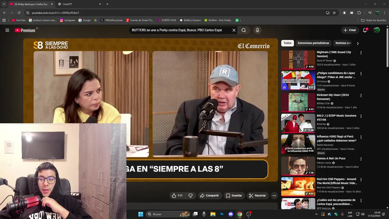Open the apps grid in bookmarks bar
389x219 pixels.
click(x=4, y=20)
